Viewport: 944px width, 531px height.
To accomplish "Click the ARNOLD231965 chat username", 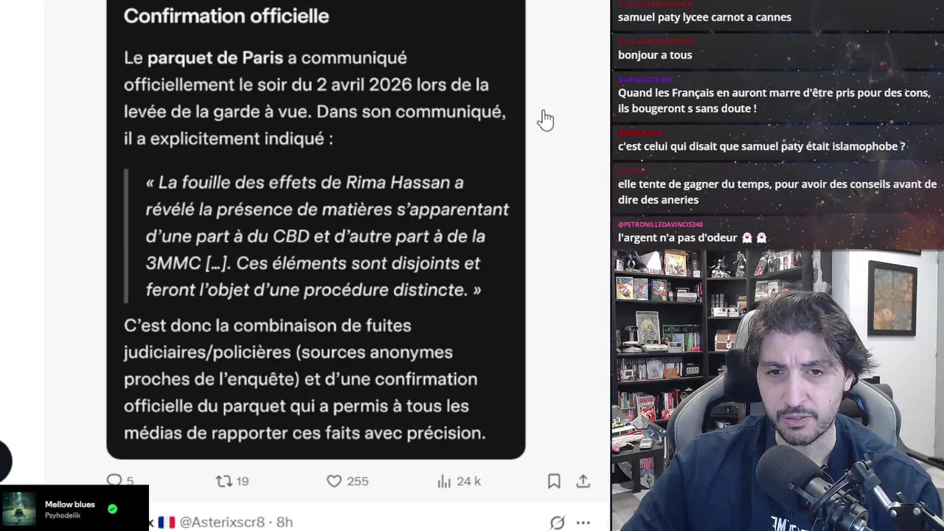I will pyautogui.click(x=645, y=80).
